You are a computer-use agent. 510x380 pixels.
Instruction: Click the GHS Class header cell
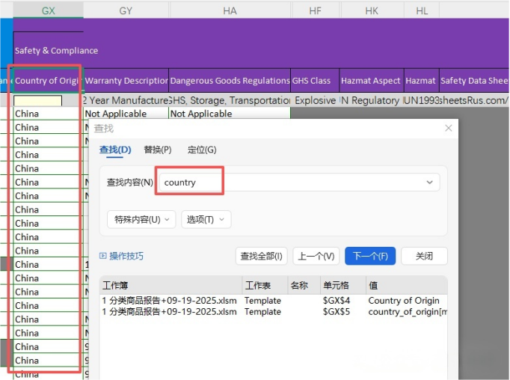pyautogui.click(x=311, y=81)
